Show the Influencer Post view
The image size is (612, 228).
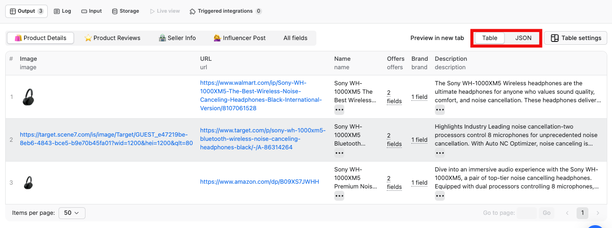[239, 38]
